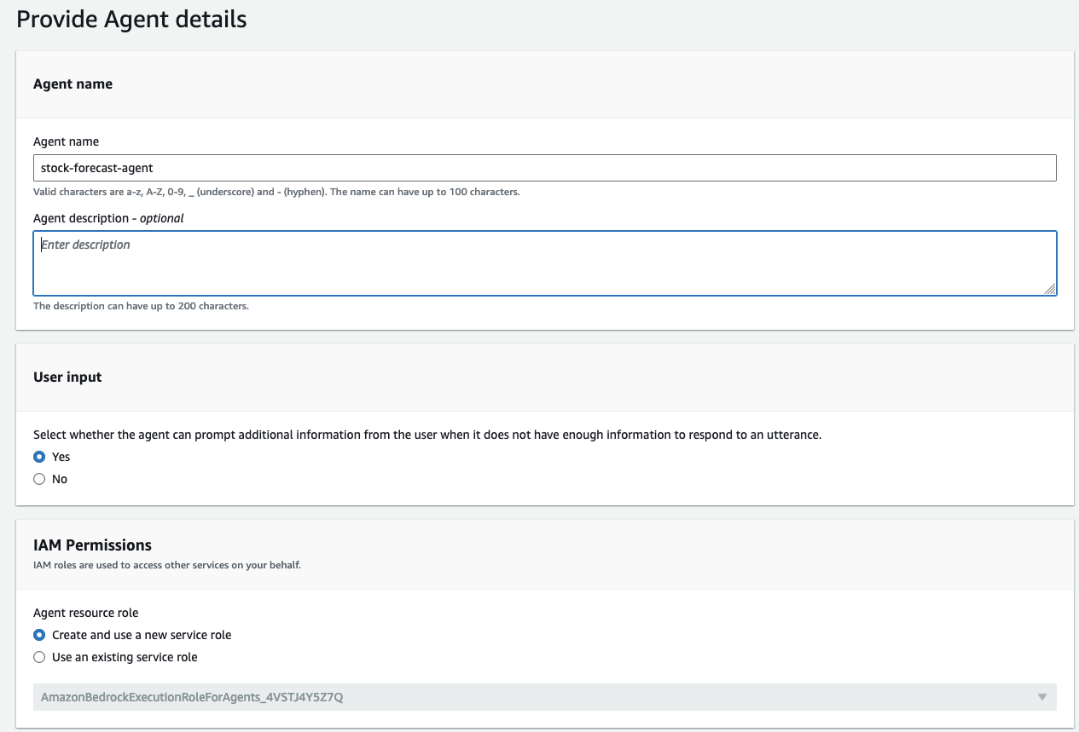
Task: Click the User input section header
Action: 67,377
